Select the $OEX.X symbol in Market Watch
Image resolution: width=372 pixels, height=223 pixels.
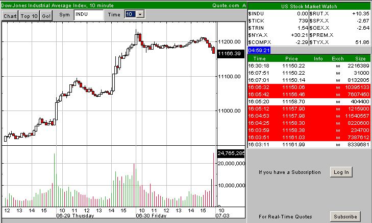(x=319, y=28)
